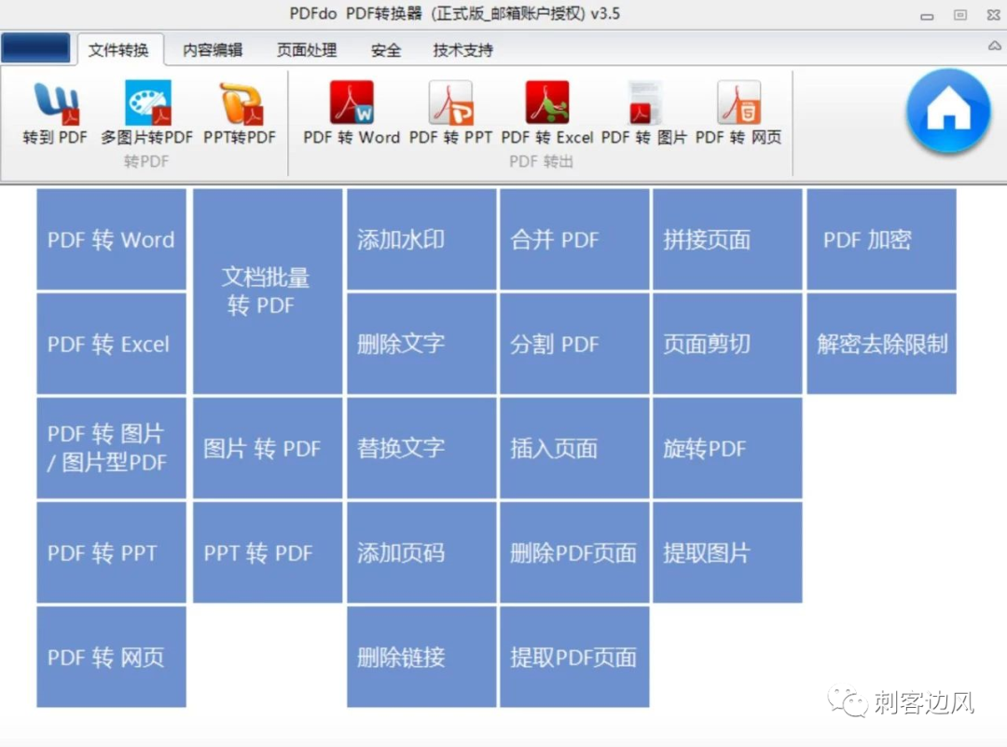
Task: Open the 删除文字 tile
Action: tap(421, 344)
